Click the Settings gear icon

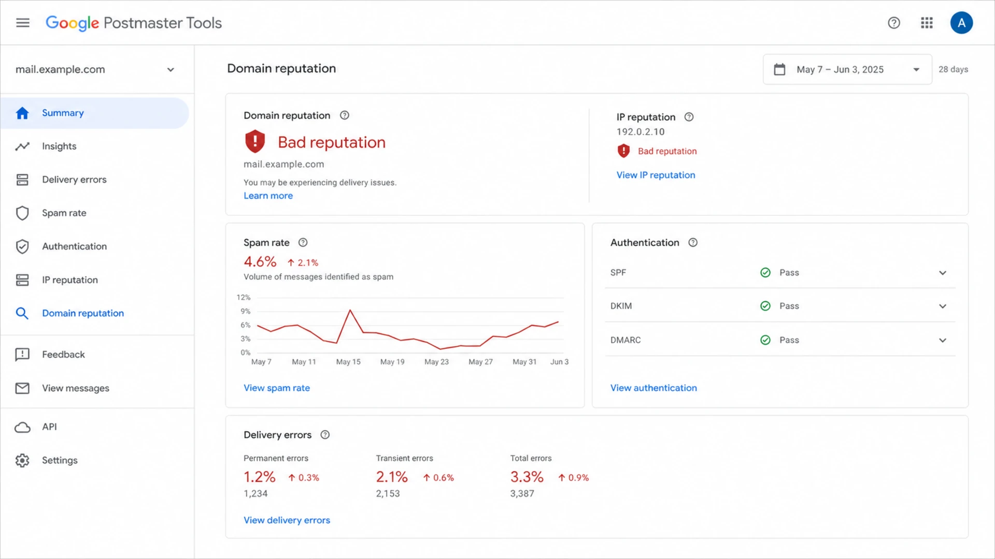(x=22, y=460)
